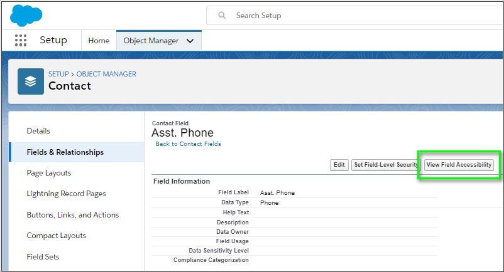
Task: Click the Salesforce cloud logo
Action: pyautogui.click(x=26, y=15)
